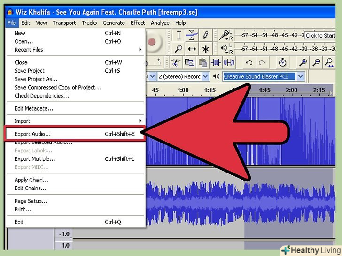
Task: Click the Cut scissors icon
Action: point(175,62)
